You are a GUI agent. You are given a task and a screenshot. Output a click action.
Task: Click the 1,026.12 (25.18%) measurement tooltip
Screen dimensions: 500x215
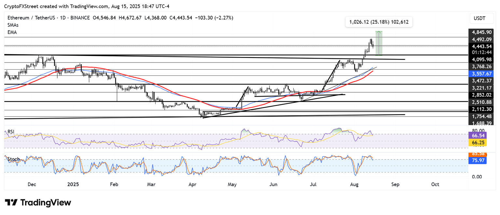378,22
